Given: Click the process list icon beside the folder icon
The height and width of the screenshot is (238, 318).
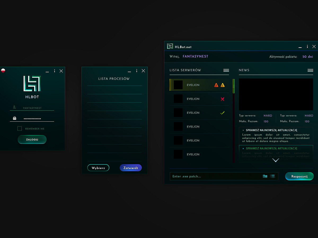Looking at the screenshot, I should [x=272, y=176].
